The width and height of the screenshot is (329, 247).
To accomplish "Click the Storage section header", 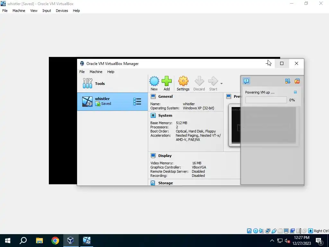I will click(165, 183).
